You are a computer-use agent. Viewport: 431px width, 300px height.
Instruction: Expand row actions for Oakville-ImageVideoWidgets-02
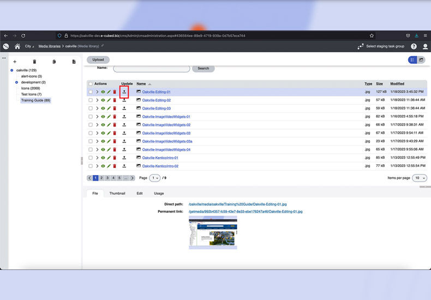[x=97, y=125]
